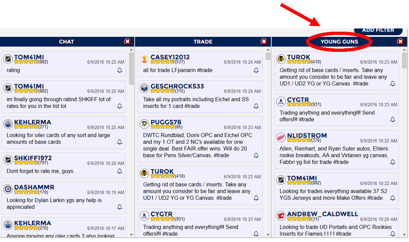This screenshot has height=242, width=409.
Task: Click bell icon on PUGGS78's trade post
Action: [x=256, y=156]
